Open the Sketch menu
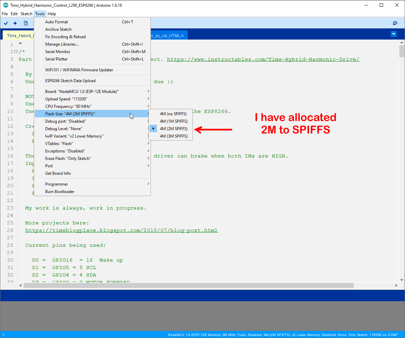This screenshot has height=338, width=405. 26,14
